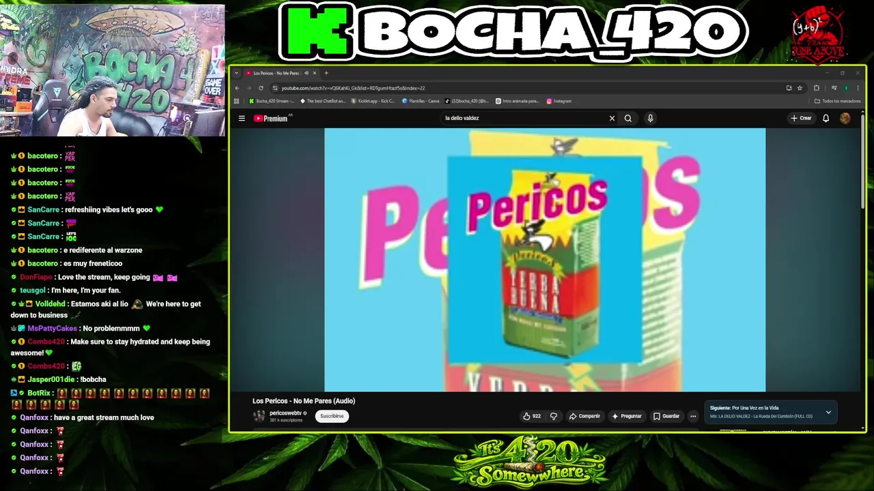
Task: Open the Plantillas - Canva bookmark
Action: point(421,101)
